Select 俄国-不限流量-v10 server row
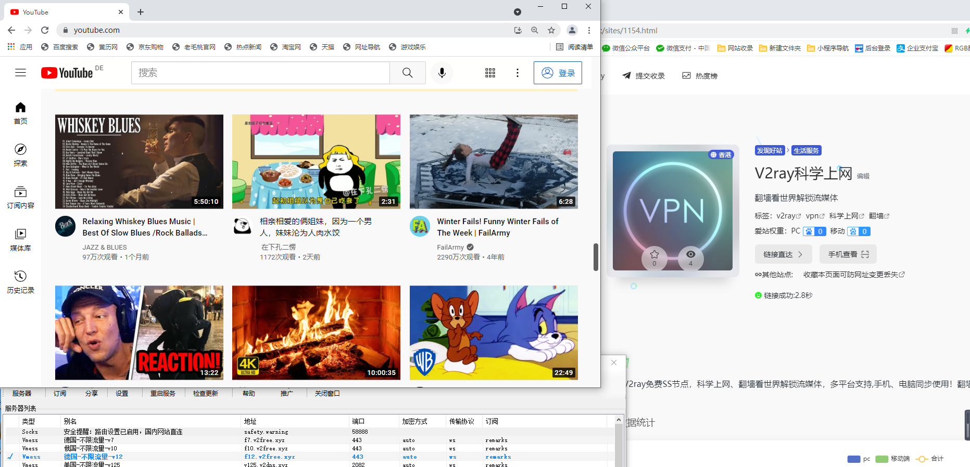Image resolution: width=970 pixels, height=467 pixels. [310, 448]
